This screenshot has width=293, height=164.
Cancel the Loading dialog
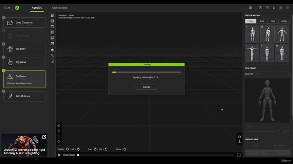[146, 87]
